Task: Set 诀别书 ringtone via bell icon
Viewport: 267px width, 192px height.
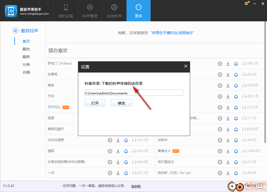Action: click(x=236, y=140)
